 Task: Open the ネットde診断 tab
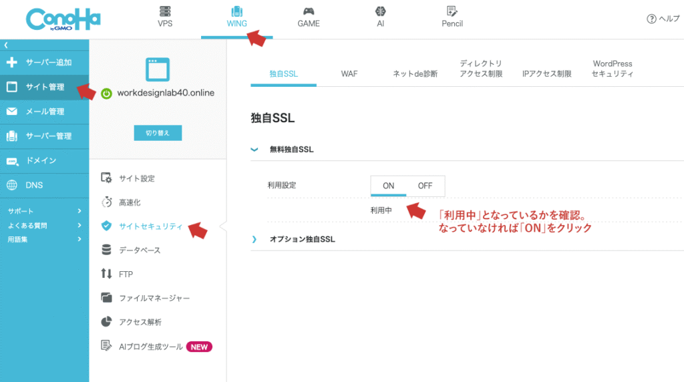[415, 73]
